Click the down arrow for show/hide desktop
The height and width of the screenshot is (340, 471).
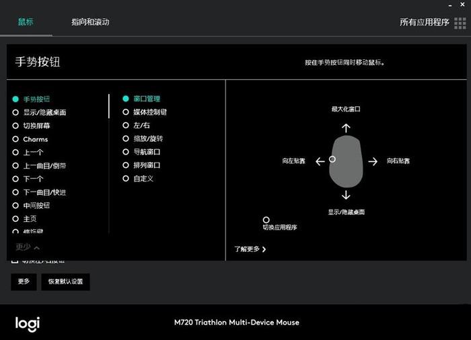tap(346, 195)
